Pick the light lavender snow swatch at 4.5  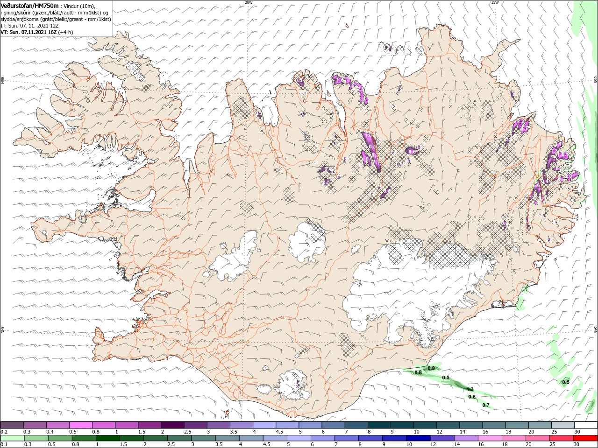click(x=287, y=425)
